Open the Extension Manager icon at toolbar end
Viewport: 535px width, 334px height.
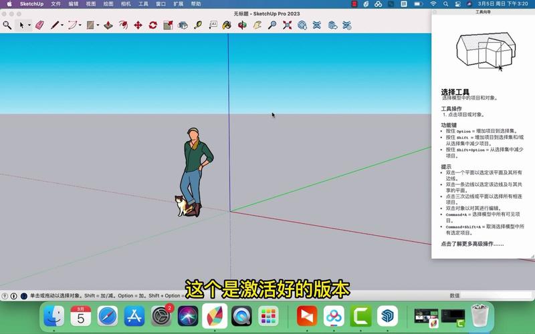tap(346, 25)
